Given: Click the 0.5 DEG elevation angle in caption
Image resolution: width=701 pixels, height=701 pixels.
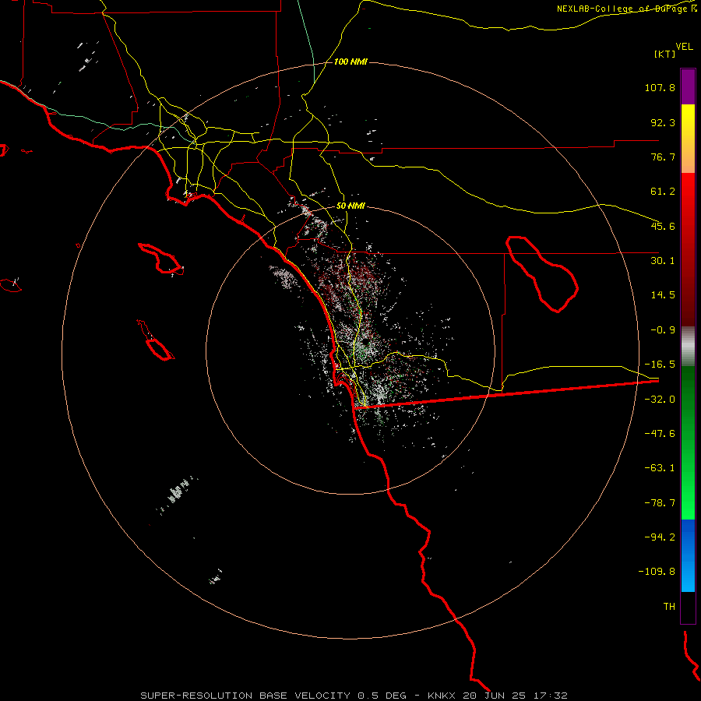Looking at the screenshot, I should coord(382,696).
